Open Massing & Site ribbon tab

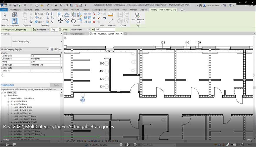(99, 10)
